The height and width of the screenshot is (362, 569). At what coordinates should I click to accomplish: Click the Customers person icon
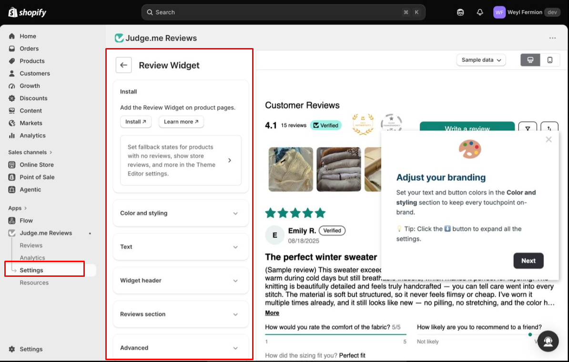pyautogui.click(x=12, y=73)
